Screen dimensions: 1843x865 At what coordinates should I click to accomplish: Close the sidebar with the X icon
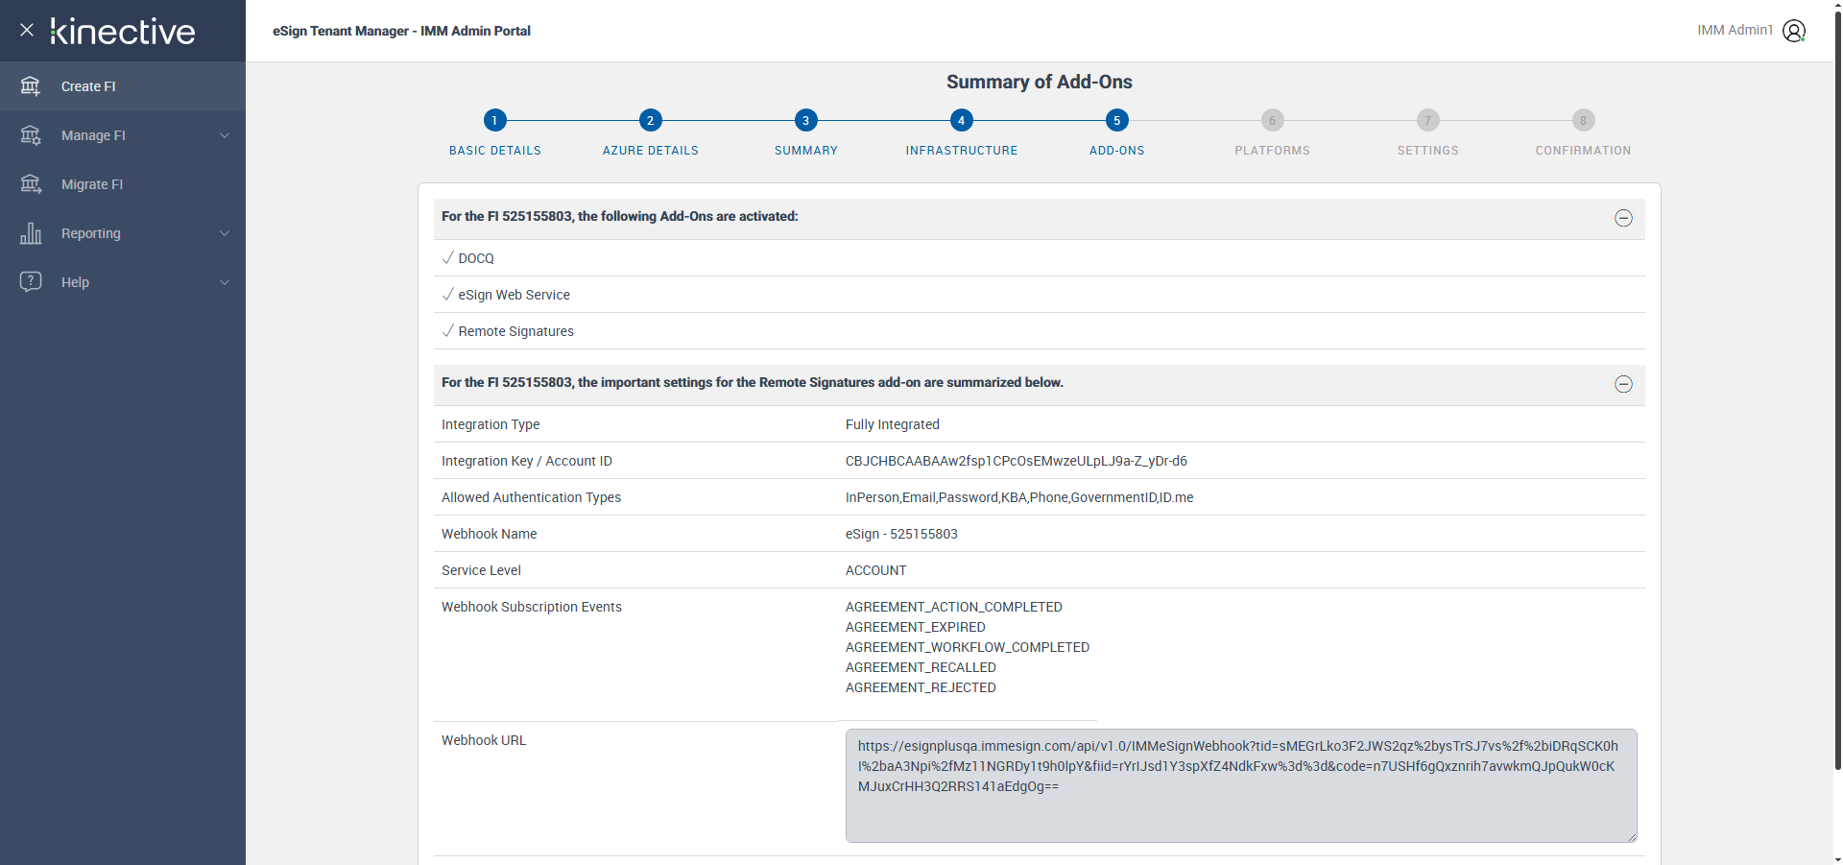pyautogui.click(x=27, y=30)
